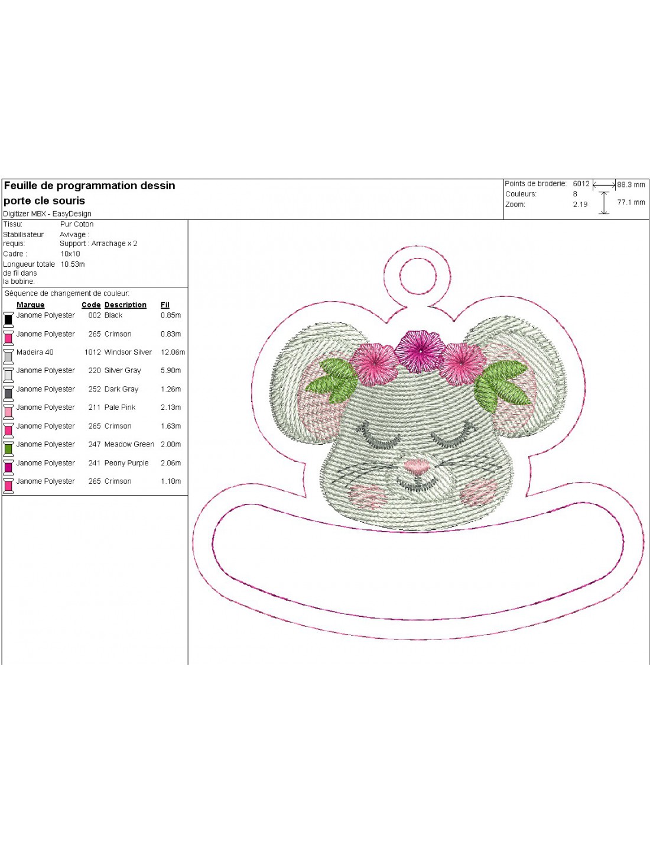This screenshot has height=841, width=650.
Task: Click the magenta center flower on the mouse
Action: point(420,351)
